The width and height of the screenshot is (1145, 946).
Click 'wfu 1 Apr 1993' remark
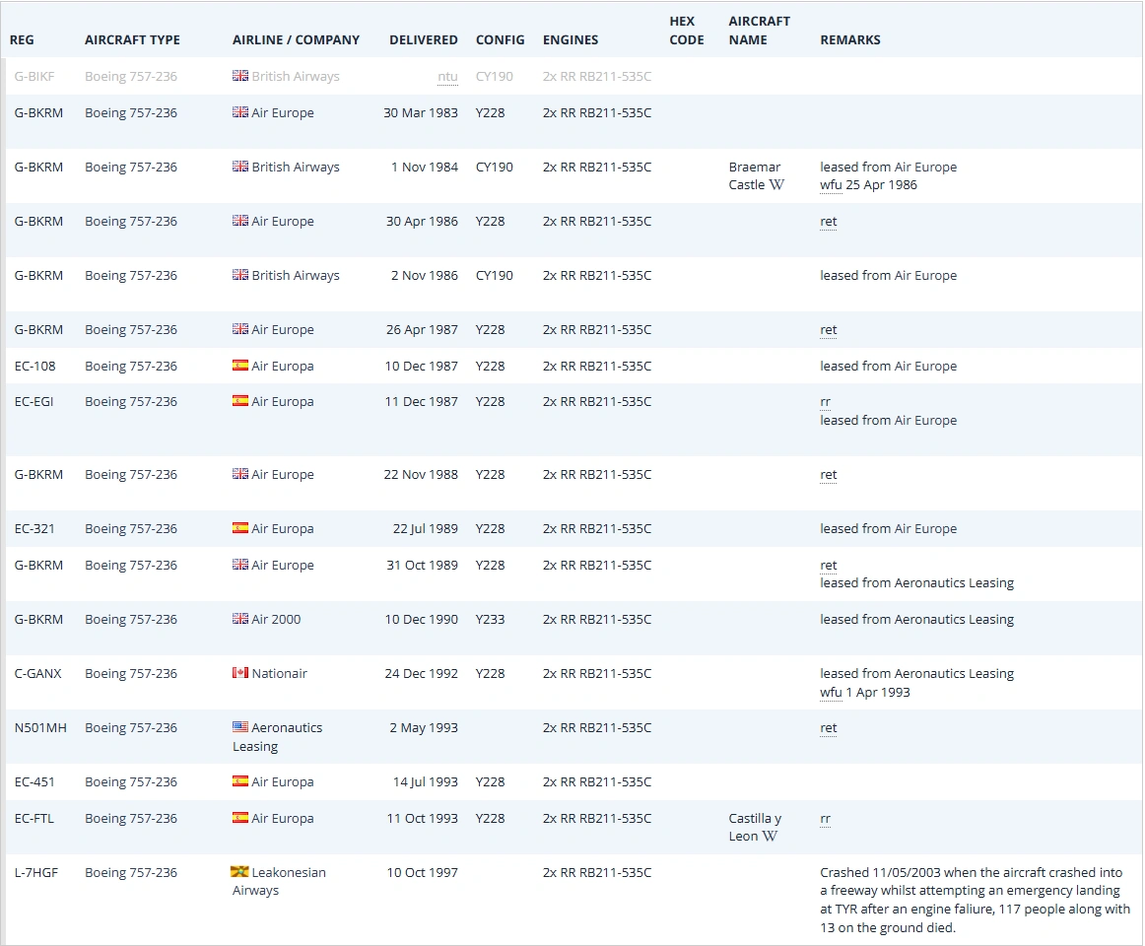pos(864,692)
